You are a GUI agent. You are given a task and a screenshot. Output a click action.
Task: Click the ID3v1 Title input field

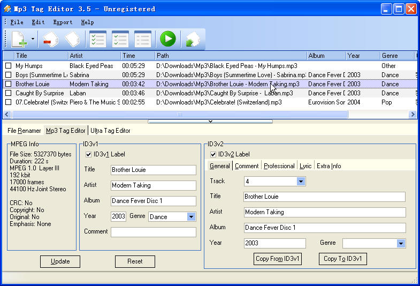click(154, 170)
